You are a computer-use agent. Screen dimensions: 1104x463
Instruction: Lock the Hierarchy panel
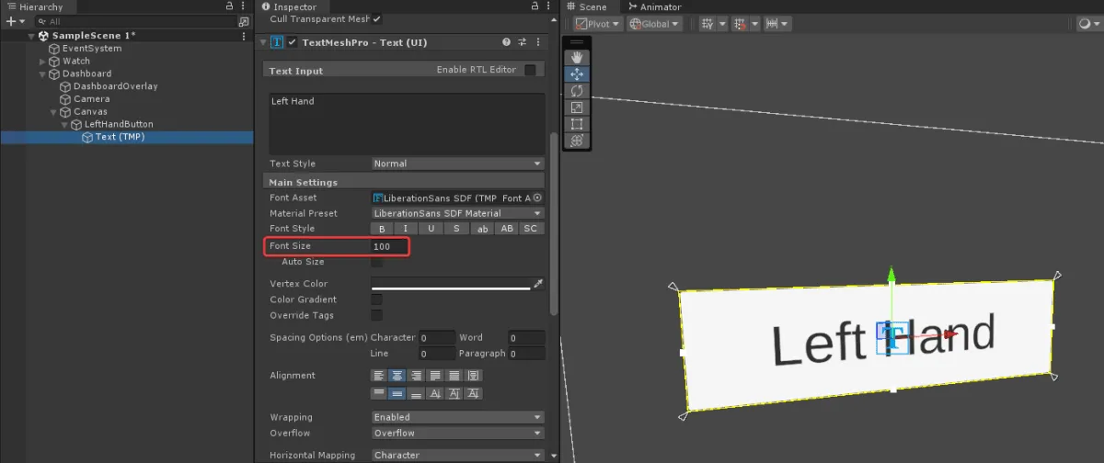pyautogui.click(x=229, y=6)
